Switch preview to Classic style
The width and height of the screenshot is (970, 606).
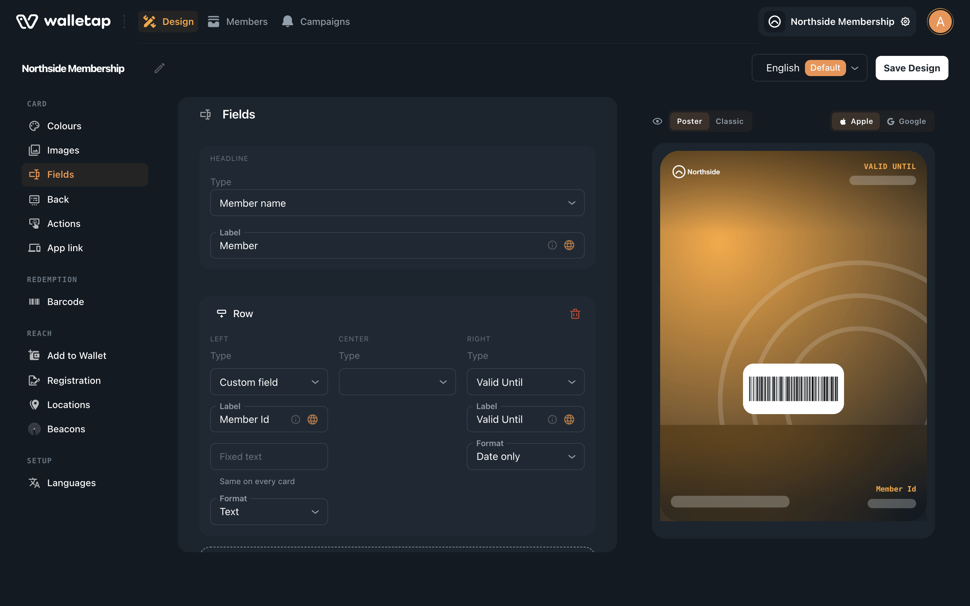pyautogui.click(x=730, y=121)
